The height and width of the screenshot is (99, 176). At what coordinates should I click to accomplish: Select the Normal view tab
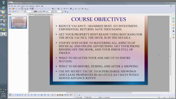coord(32,15)
